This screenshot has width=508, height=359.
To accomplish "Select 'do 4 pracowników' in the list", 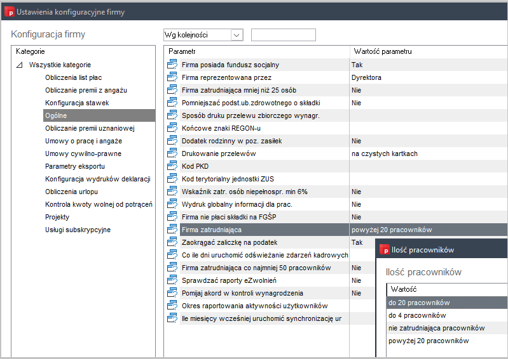I will click(x=416, y=315).
